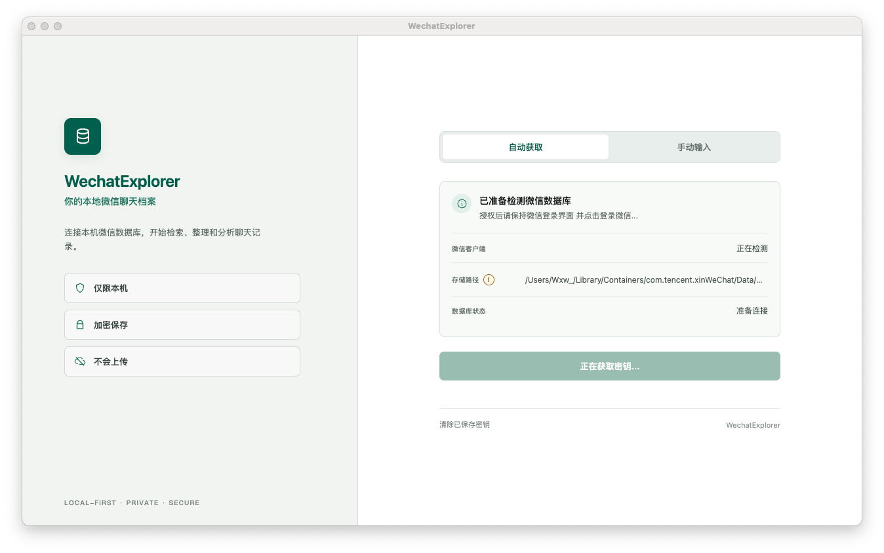Select the 仅限本机 feature card
The height and width of the screenshot is (553, 884).
[182, 288]
